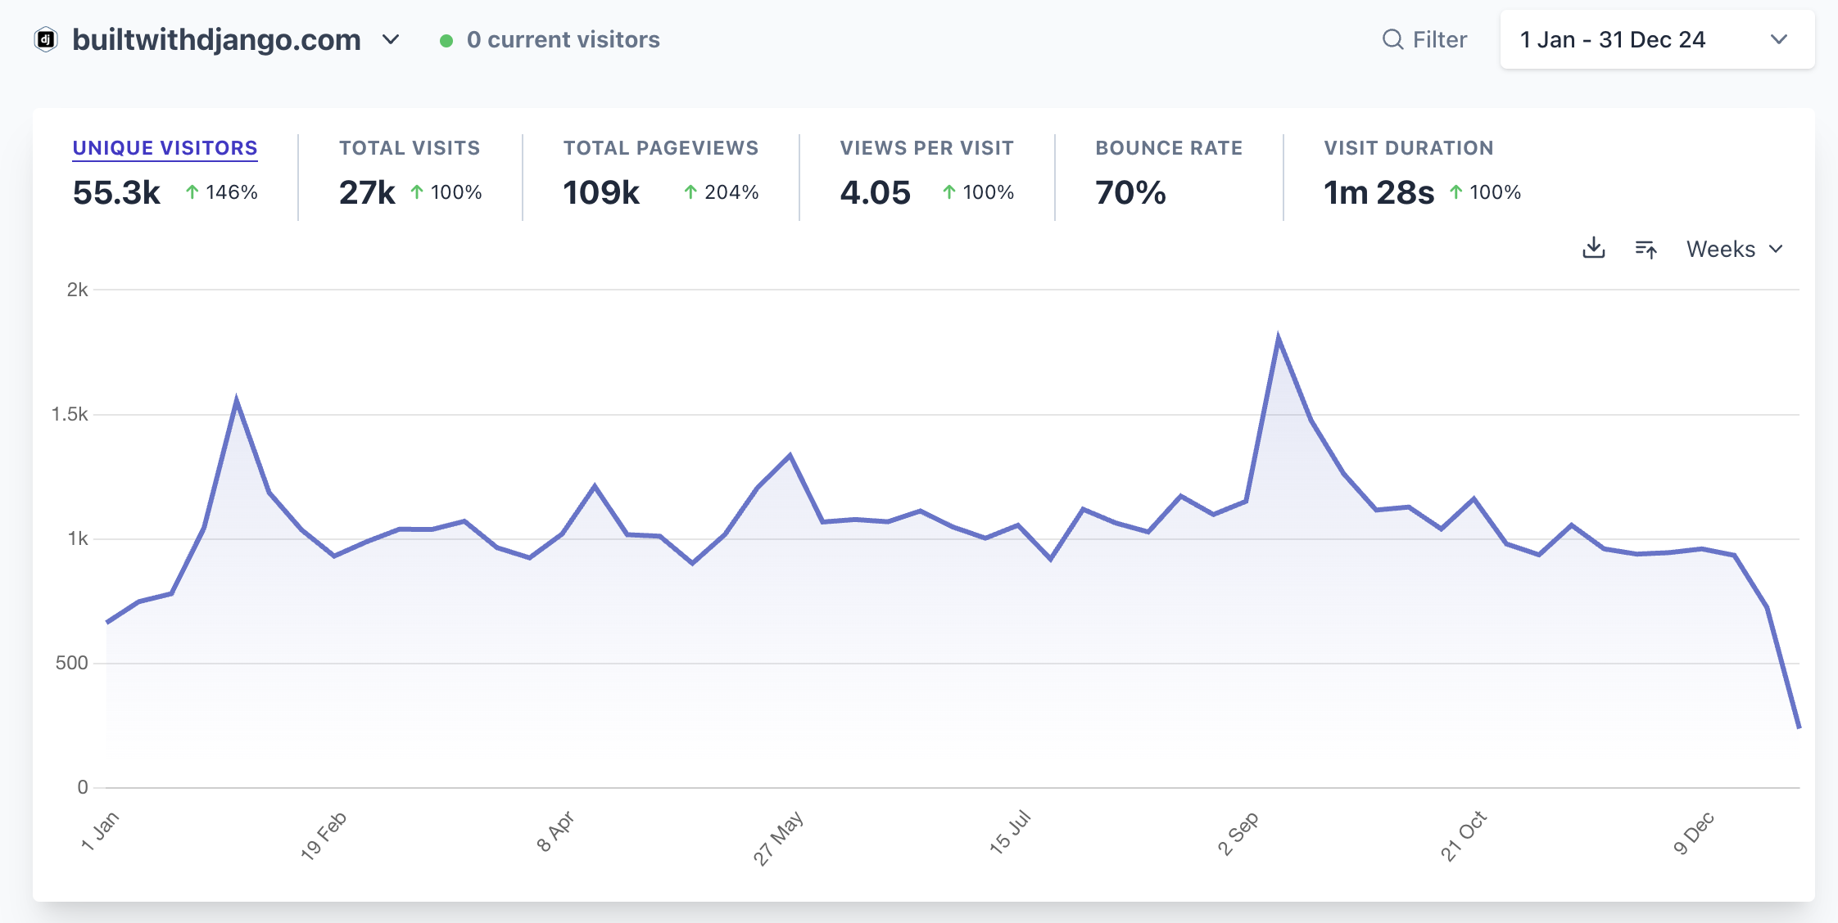Click the Filter magnifying glass icon
Image resolution: width=1838 pixels, height=923 pixels.
pyautogui.click(x=1392, y=39)
